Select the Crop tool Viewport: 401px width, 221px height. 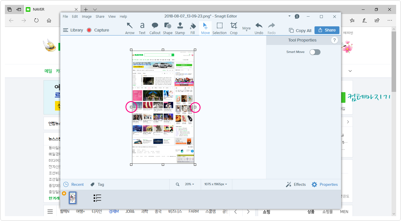click(x=234, y=28)
